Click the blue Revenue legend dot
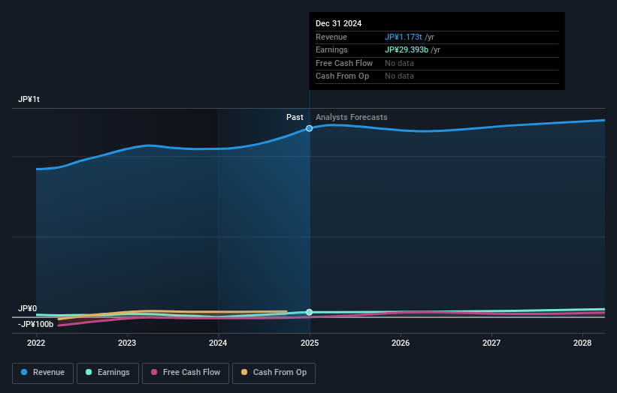 pos(24,372)
